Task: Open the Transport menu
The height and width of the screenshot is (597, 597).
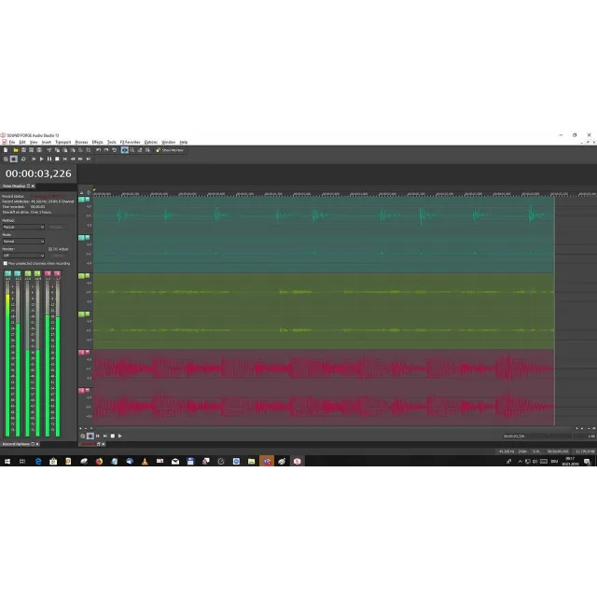Action: point(63,142)
